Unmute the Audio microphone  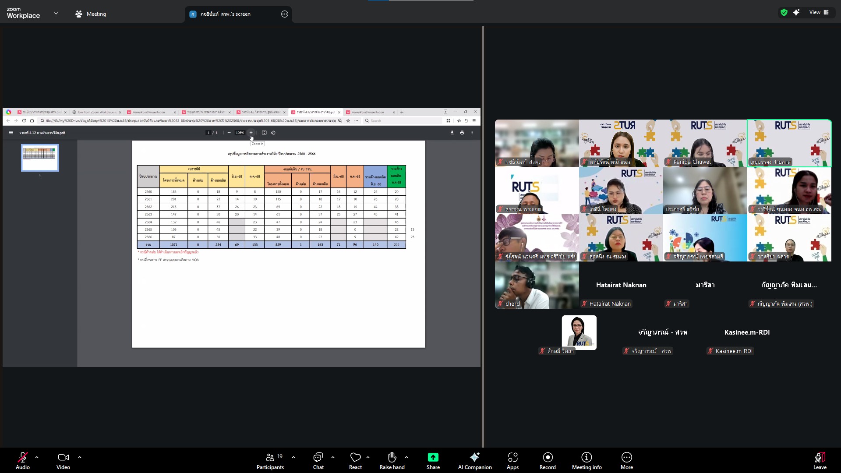click(23, 460)
